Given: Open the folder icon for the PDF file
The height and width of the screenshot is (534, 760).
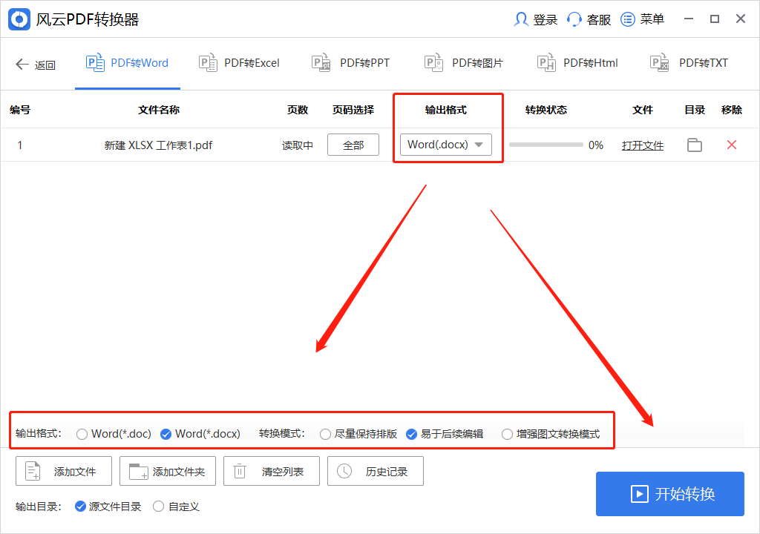Looking at the screenshot, I should (x=695, y=145).
